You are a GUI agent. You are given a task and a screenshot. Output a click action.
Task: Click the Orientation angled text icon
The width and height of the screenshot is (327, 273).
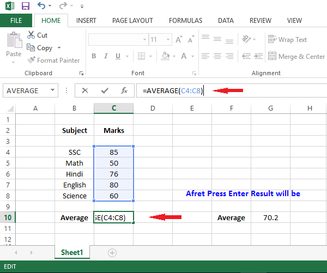coord(246,39)
